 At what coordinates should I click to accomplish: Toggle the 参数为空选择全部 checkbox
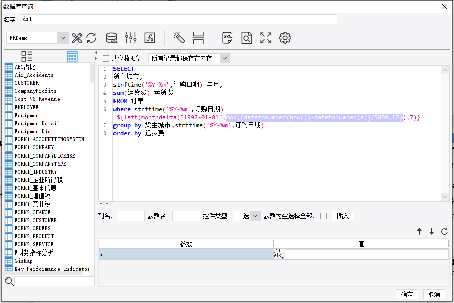324,216
